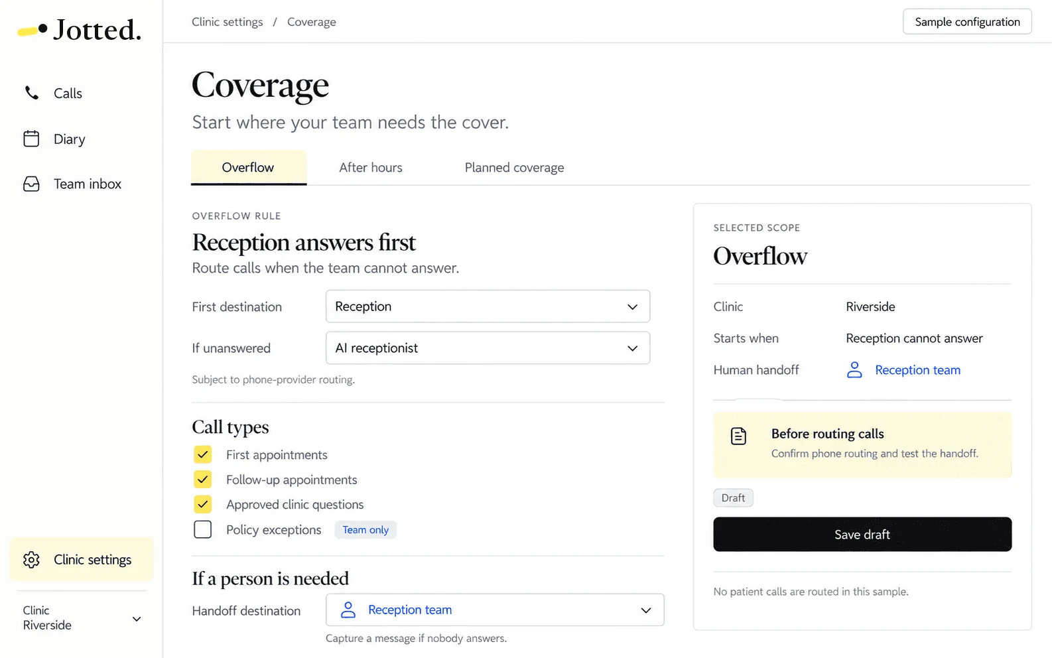Viewport: 1052px width, 658px height.
Task: Click the 'Subject to phone-provider routing.' note
Action: point(273,379)
